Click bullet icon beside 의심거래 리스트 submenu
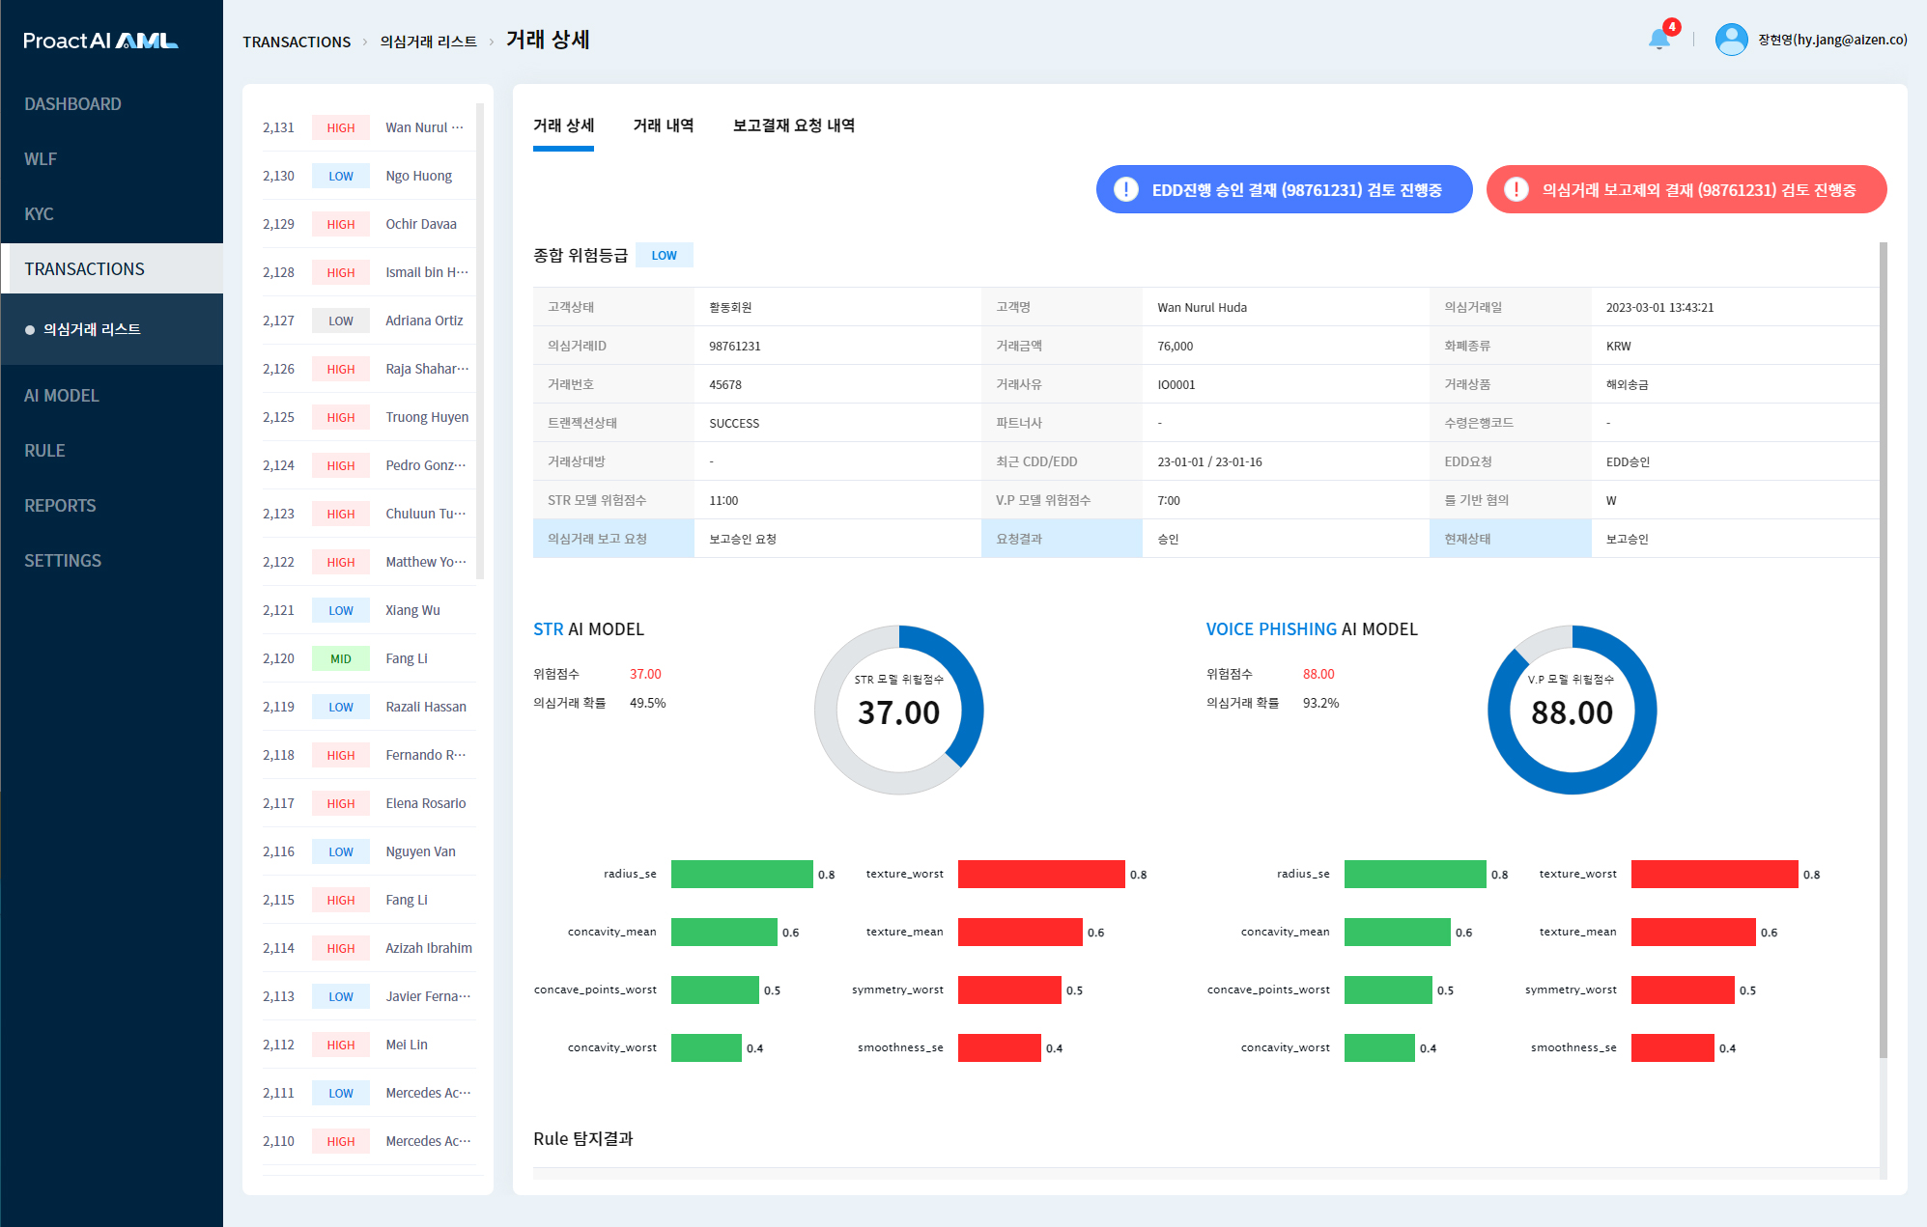Screen dimensions: 1927x1227 (30, 330)
